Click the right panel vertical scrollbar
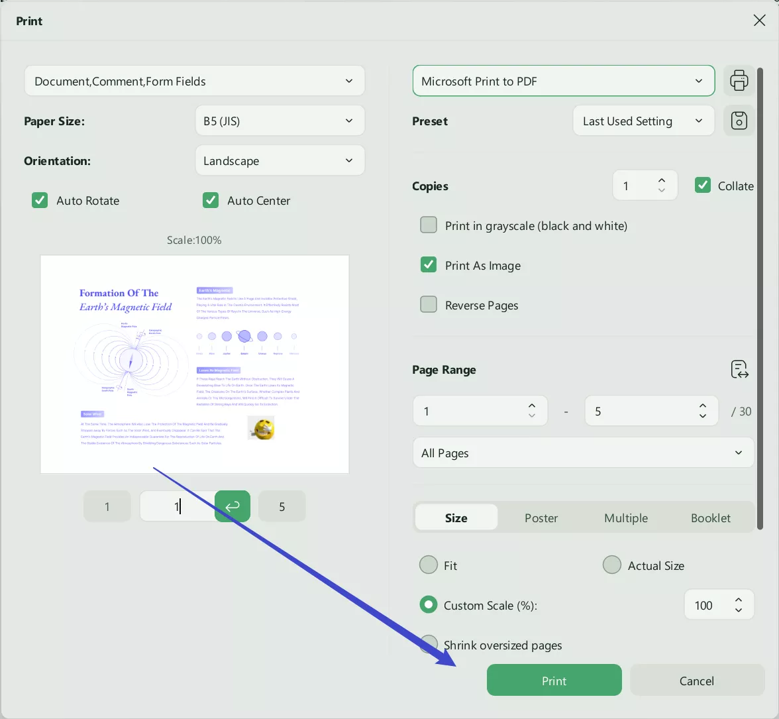The height and width of the screenshot is (719, 779). coord(760,298)
